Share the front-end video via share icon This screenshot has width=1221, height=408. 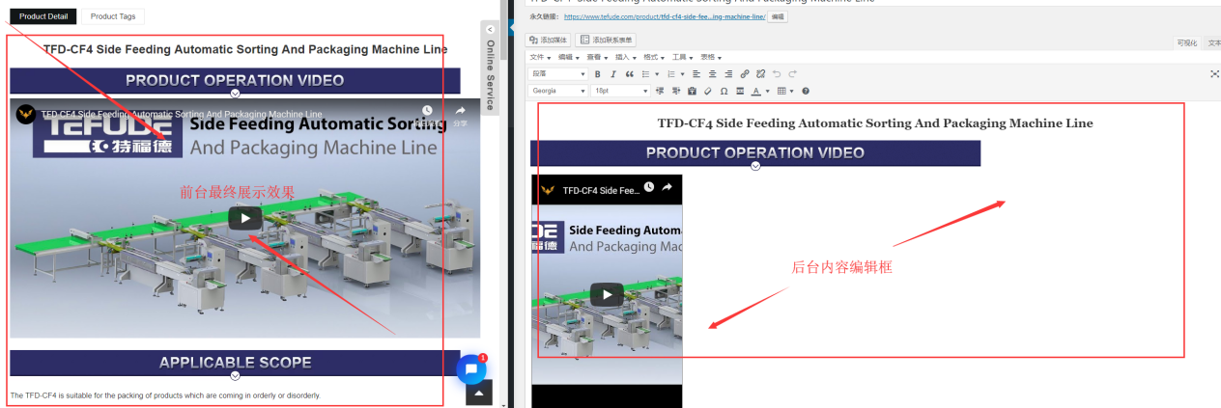coord(461,112)
